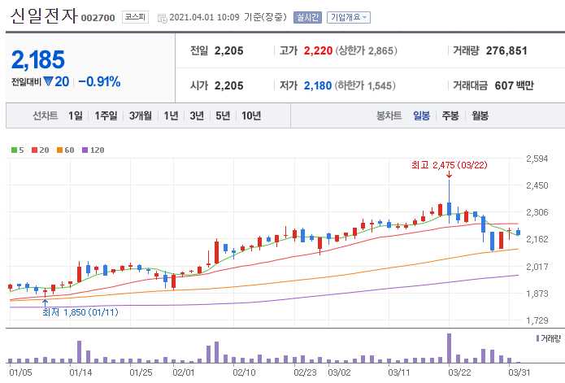The width and height of the screenshot is (565, 383).
Task: Click the purple 120-day moving average legend swatch
Action: click(x=85, y=150)
